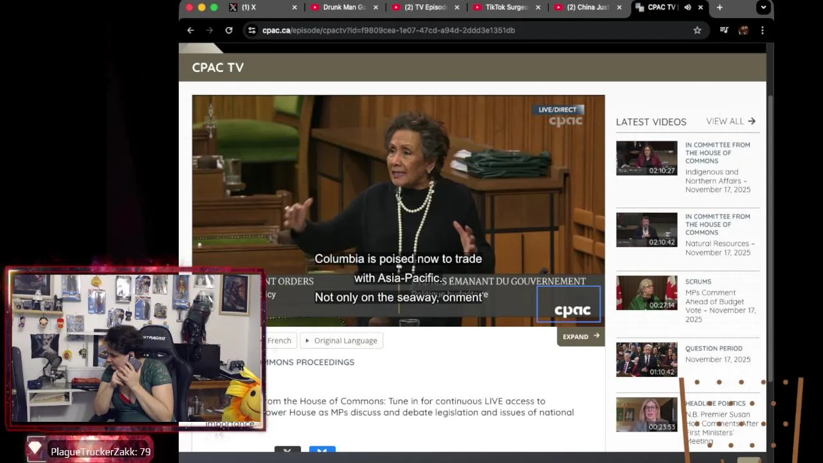This screenshot has height=463, width=823.
Task: Click the LIVE/DIRECT badge on video
Action: coord(557,109)
